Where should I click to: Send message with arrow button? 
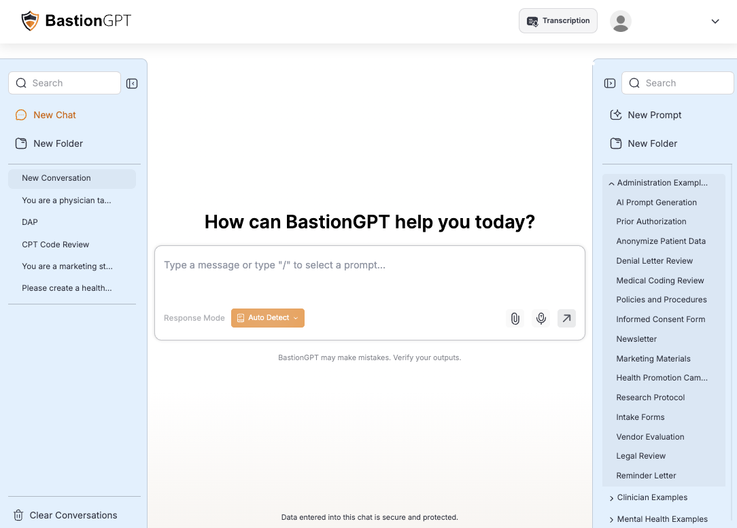[x=566, y=319]
